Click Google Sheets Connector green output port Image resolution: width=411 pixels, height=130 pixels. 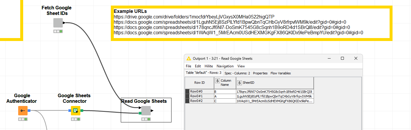coord(82,111)
